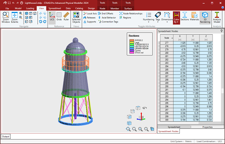Click the Materials attribute icon
The width and height of the screenshot is (225, 144).
(194, 16)
